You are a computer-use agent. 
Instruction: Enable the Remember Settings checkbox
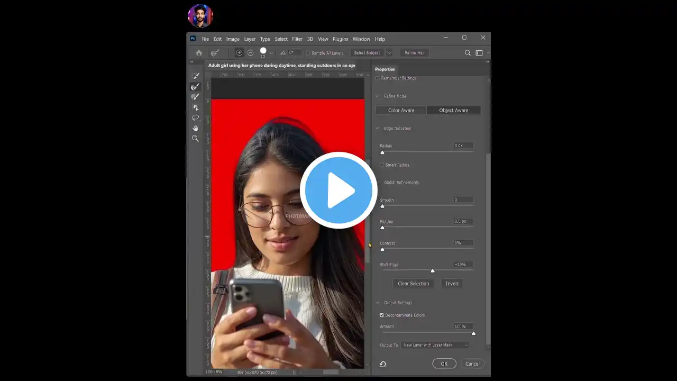[x=378, y=78]
